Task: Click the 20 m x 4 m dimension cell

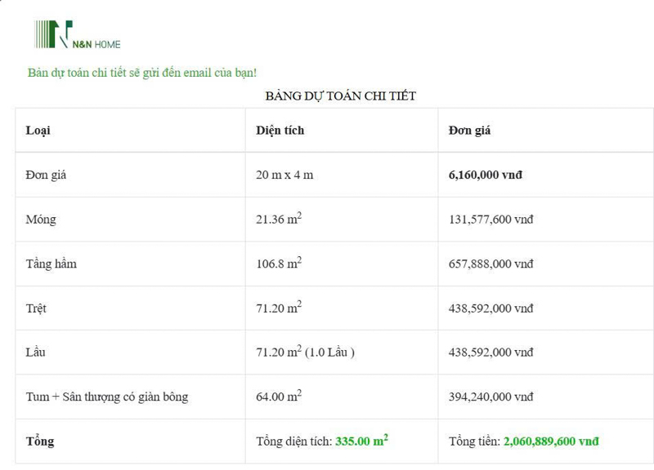Action: click(x=284, y=175)
